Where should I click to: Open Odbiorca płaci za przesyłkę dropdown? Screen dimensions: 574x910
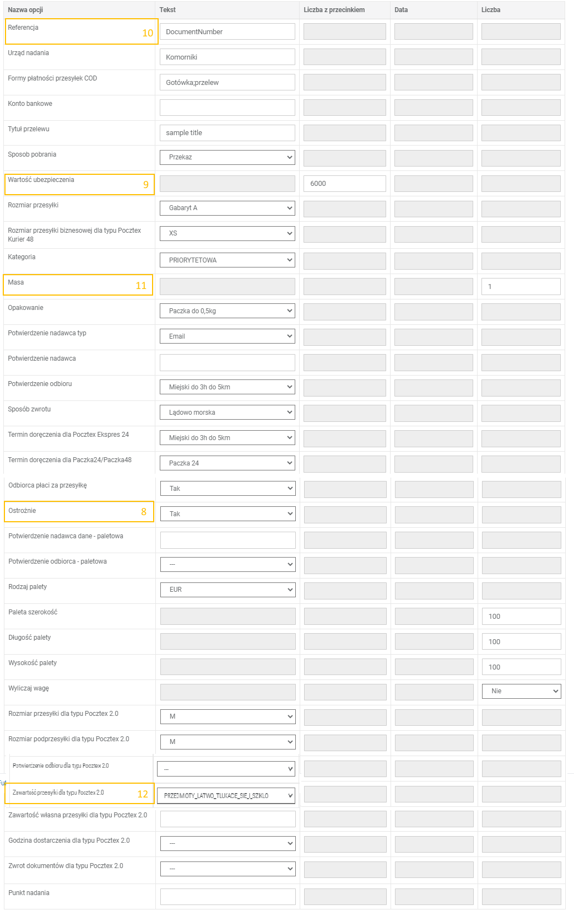[228, 489]
